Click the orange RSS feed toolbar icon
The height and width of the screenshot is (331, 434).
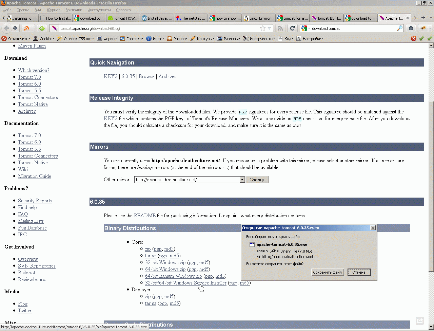pyautogui.click(x=29, y=28)
